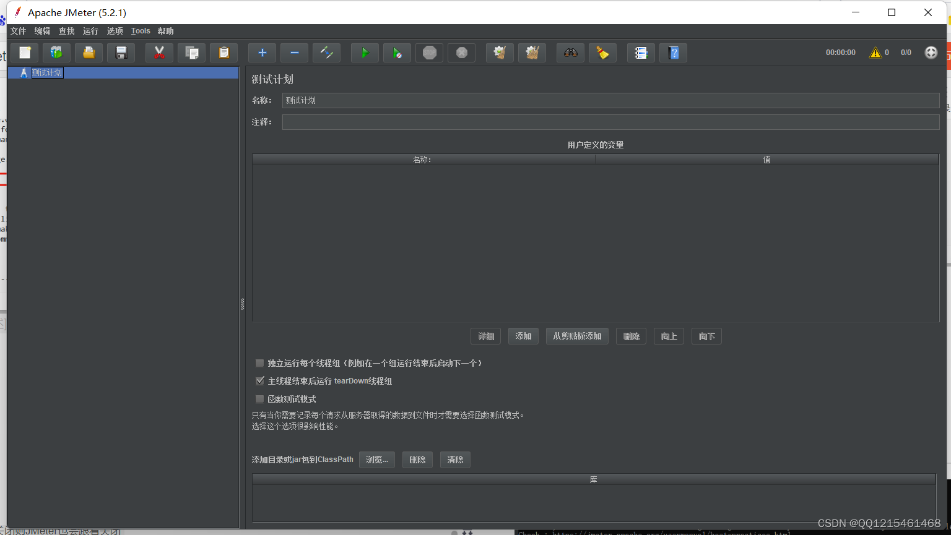Open the Tools menu

point(141,31)
